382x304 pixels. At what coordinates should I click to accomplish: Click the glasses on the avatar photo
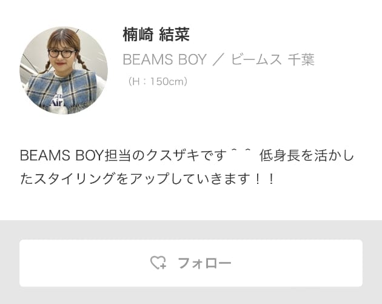[x=62, y=53]
